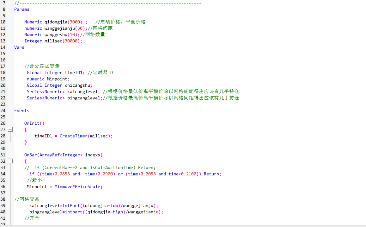This screenshot has height=227, width=366.
Task: Click the value 30000 in millsec parameter
Action: [72, 41]
